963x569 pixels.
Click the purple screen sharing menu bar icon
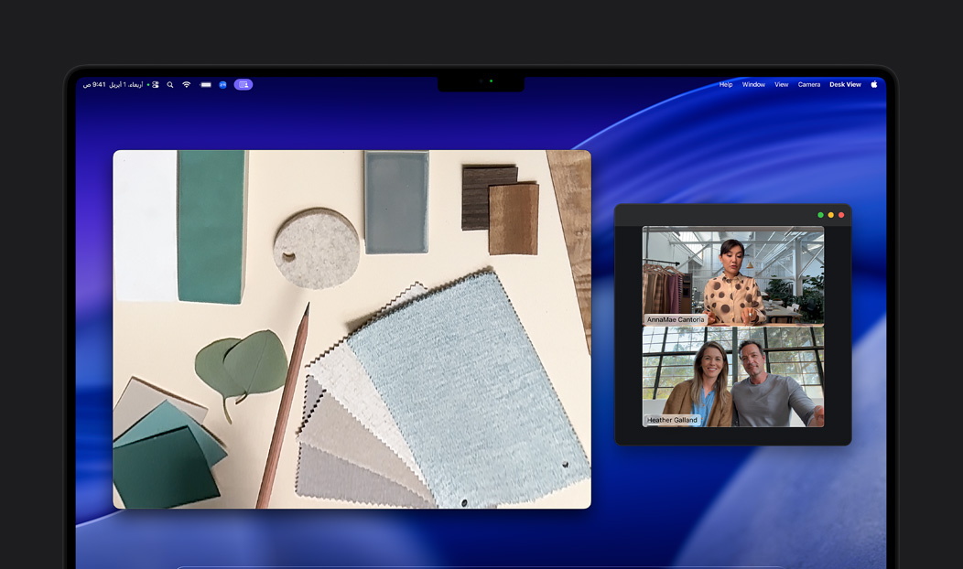(x=243, y=84)
